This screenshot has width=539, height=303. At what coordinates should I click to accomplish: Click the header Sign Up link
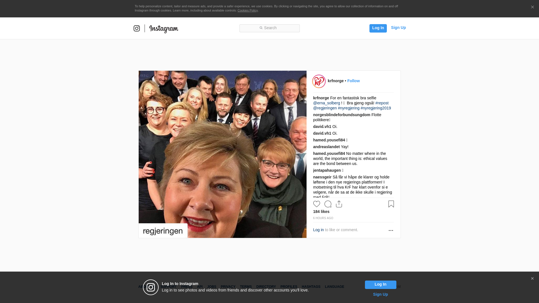(398, 27)
